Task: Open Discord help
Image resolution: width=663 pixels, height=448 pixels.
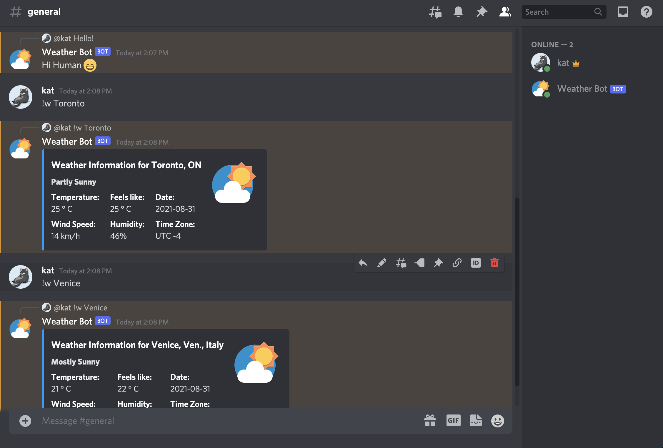Action: coord(646,12)
